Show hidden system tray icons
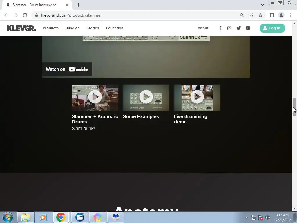Image resolution: width=297 pixels, height=223 pixels. [x=247, y=217]
